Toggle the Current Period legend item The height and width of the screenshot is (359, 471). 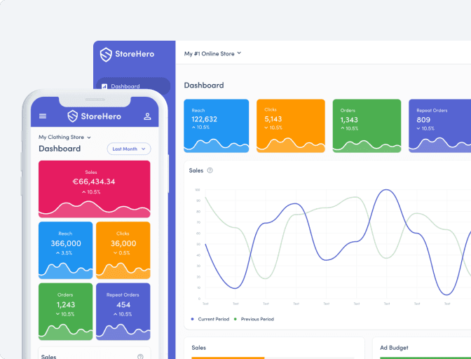tap(210, 319)
